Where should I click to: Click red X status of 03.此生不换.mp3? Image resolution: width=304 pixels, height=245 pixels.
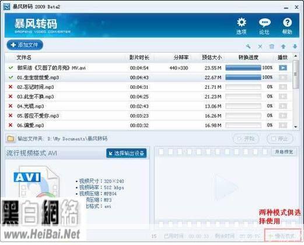tap(11, 96)
